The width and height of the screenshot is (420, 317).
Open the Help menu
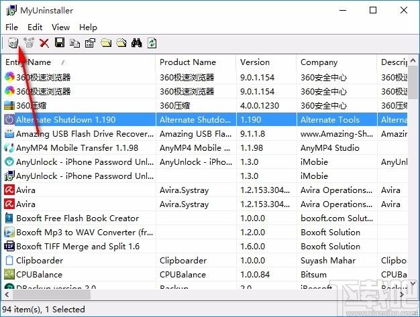(88, 27)
